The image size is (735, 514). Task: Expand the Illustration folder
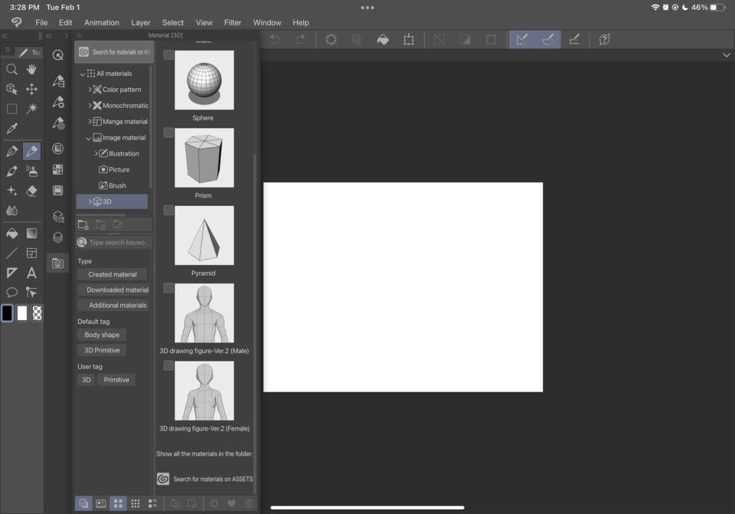tap(96, 153)
